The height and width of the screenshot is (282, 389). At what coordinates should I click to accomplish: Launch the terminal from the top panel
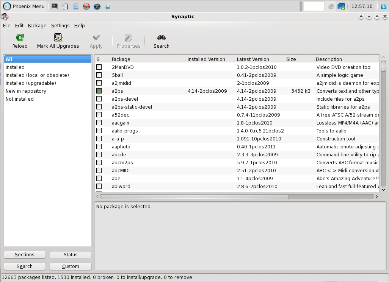coord(55,6)
